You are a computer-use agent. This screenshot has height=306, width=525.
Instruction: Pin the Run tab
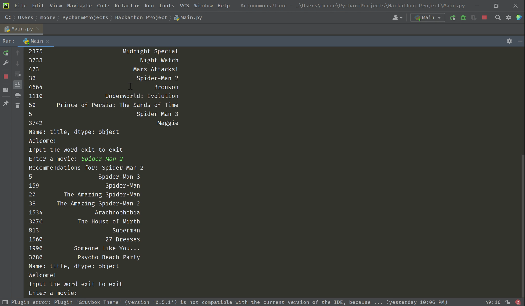[6, 103]
